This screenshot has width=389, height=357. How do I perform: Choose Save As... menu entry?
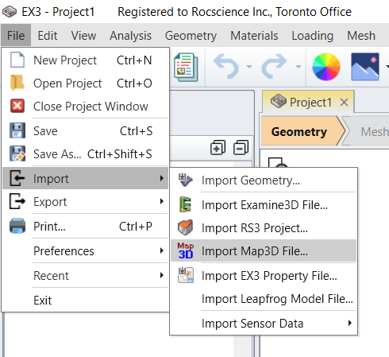point(85,153)
